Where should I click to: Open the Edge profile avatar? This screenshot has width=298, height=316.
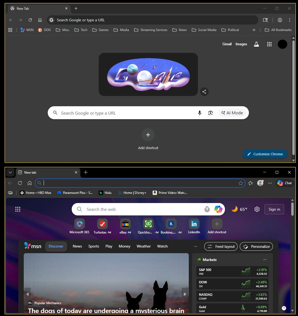pos(260,183)
